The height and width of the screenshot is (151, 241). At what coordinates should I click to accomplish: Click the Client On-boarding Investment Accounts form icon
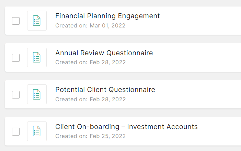coord(37,131)
